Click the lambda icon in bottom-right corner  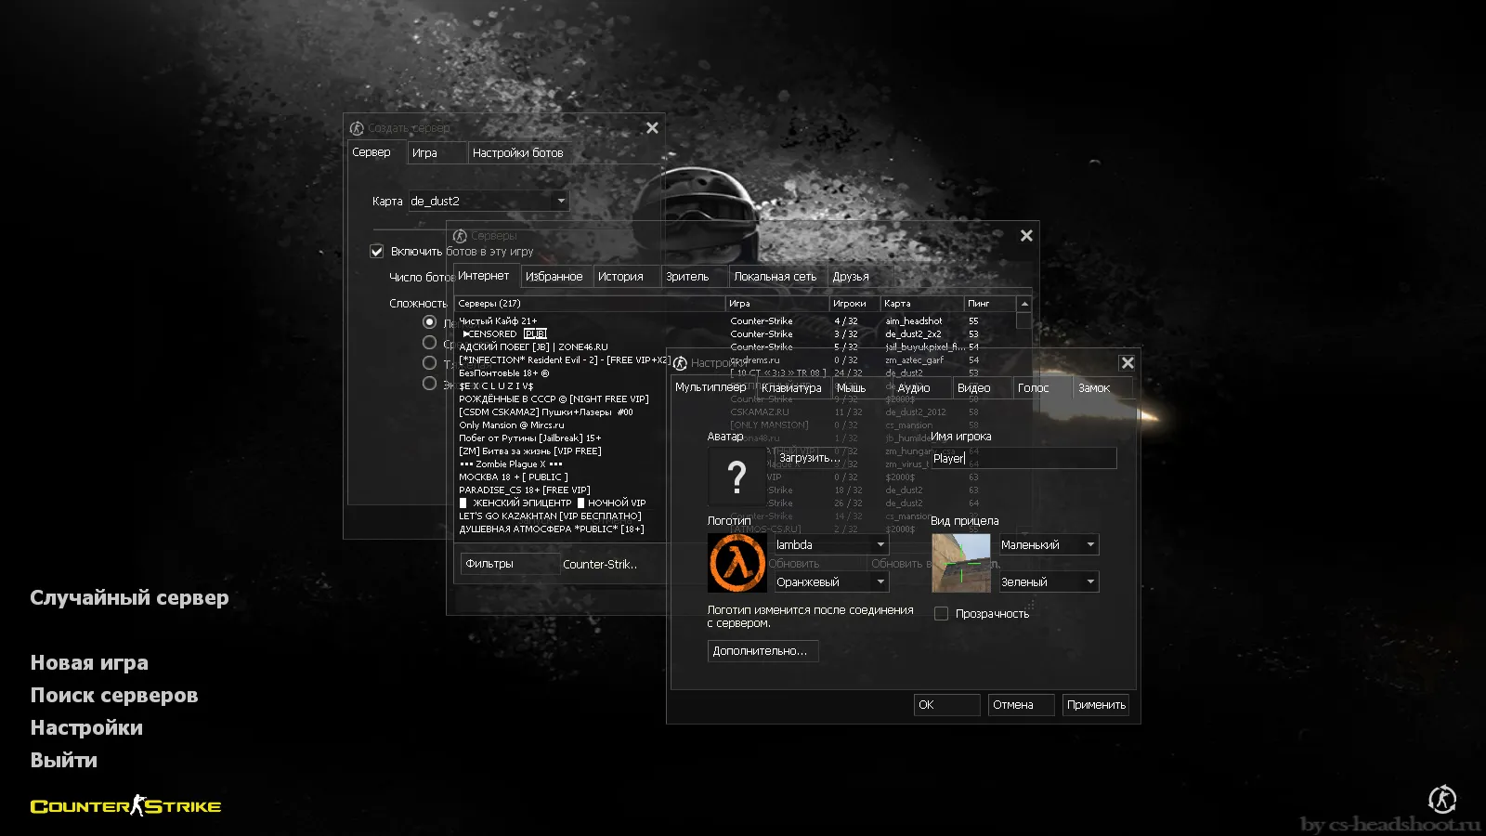(1440, 799)
